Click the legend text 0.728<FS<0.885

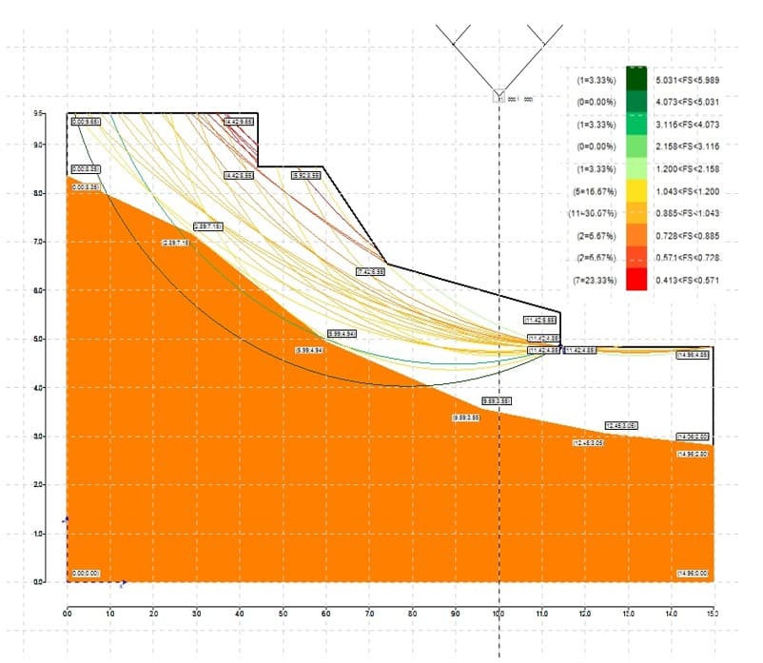(687, 236)
